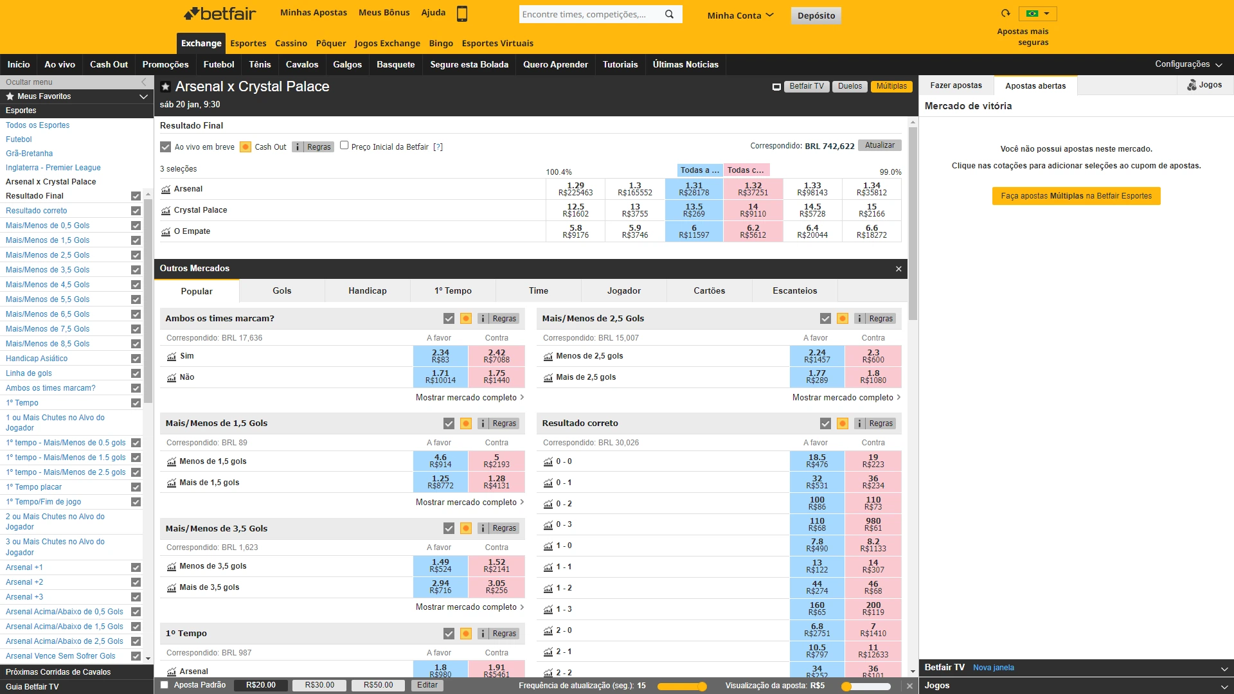Image resolution: width=1234 pixels, height=694 pixels.
Task: Click the refresh icon near flag
Action: [x=1005, y=13]
